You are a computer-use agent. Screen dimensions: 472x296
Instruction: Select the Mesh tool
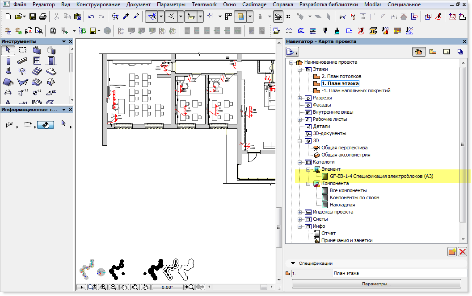[37, 82]
